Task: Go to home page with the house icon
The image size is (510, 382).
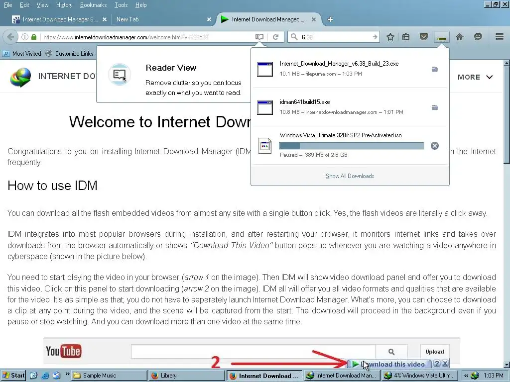Action: (x=460, y=37)
